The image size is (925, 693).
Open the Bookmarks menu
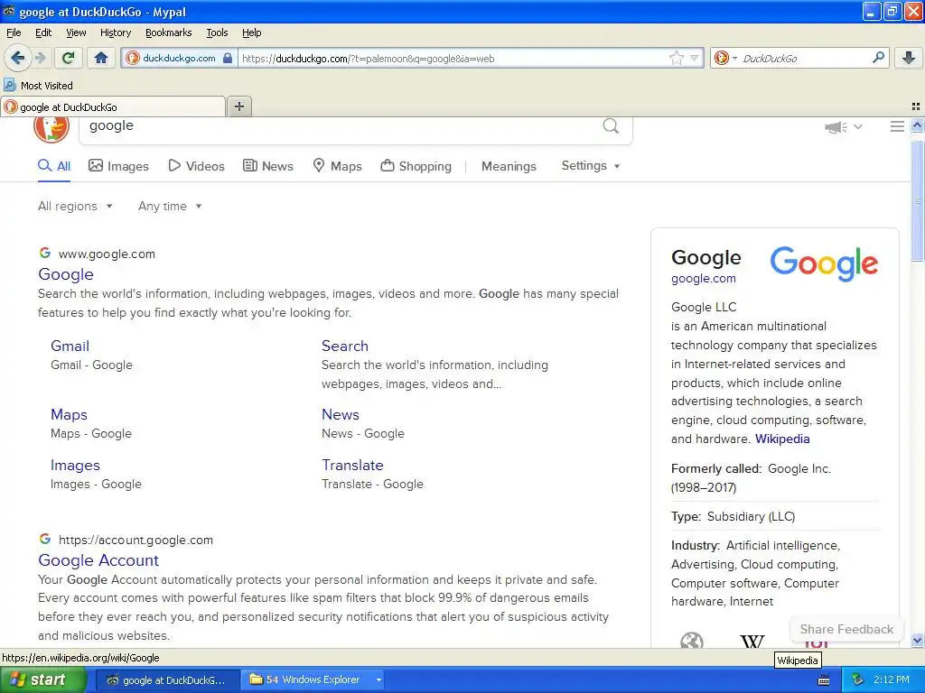(x=168, y=32)
